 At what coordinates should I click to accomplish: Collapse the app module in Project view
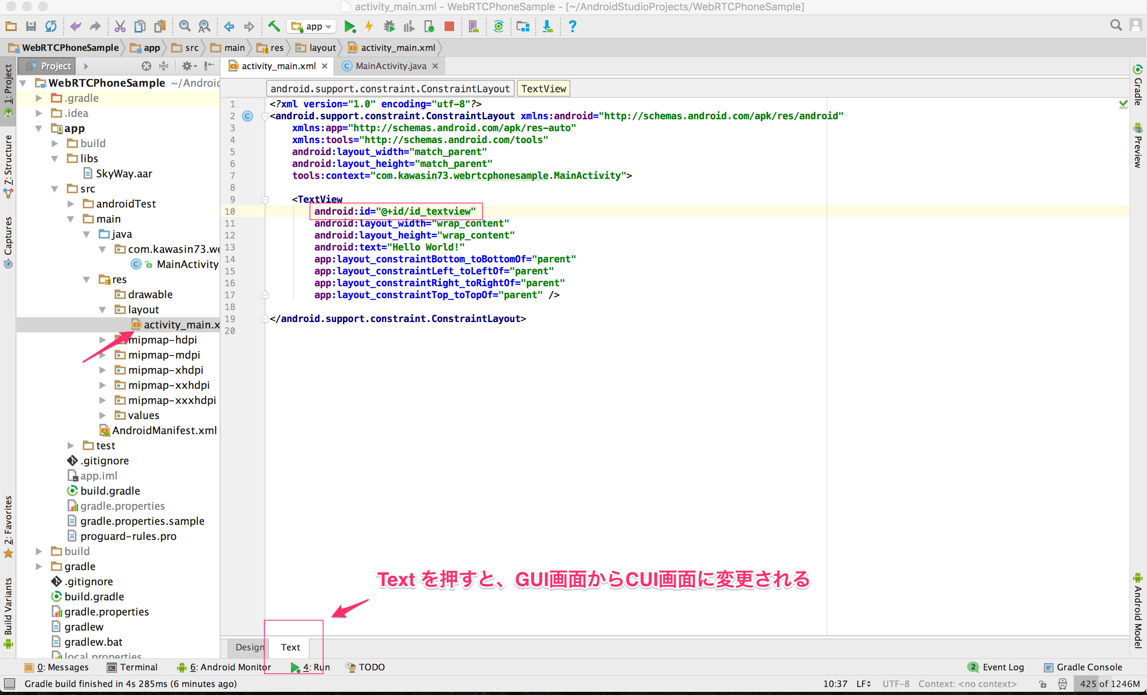39,128
